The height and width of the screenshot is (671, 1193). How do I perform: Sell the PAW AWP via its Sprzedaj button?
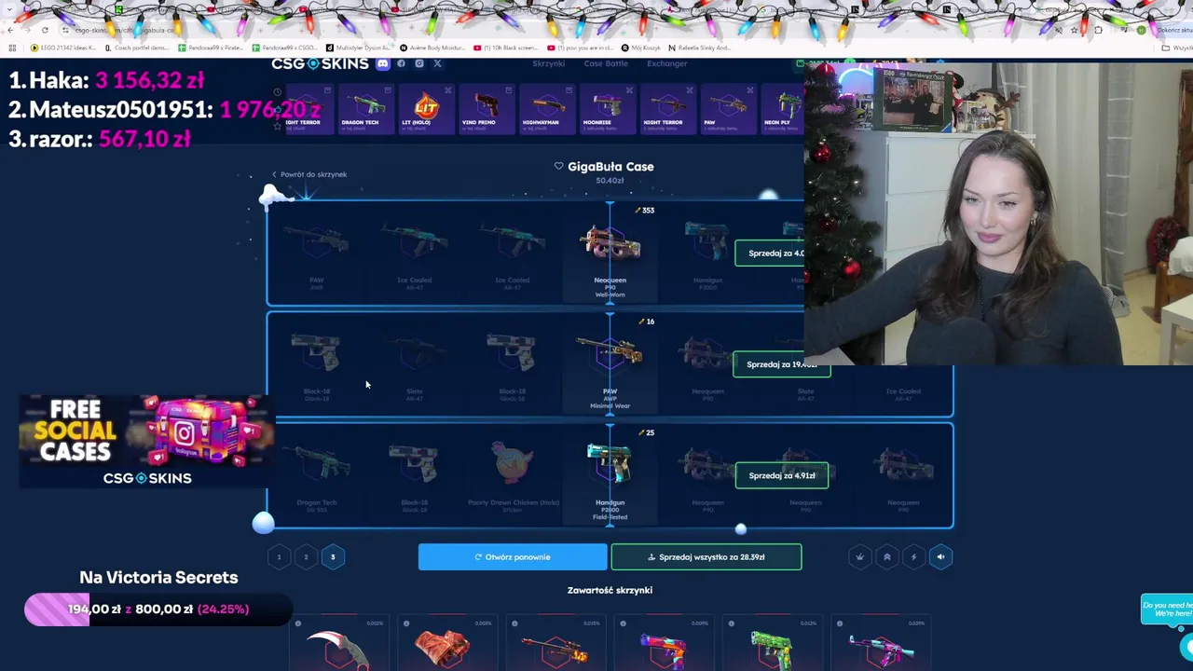(x=782, y=364)
